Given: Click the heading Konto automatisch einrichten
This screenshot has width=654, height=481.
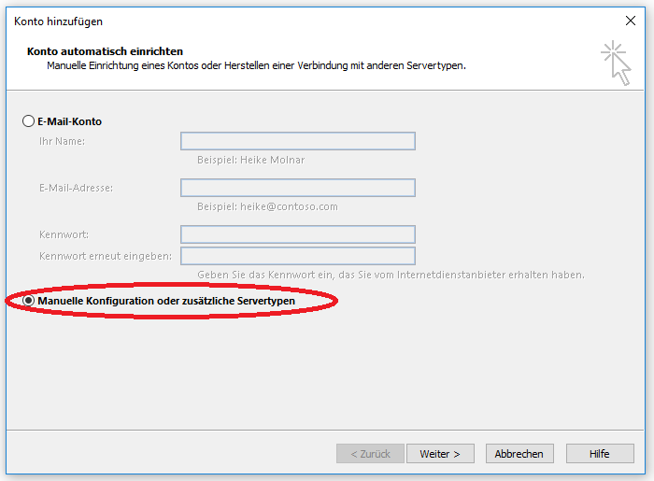Looking at the screenshot, I should coord(105,51).
